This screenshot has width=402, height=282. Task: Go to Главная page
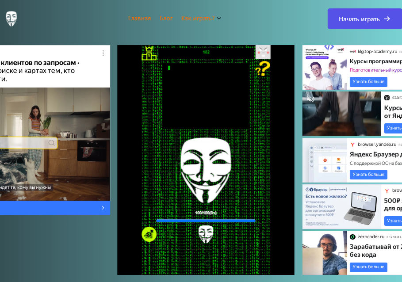pos(139,19)
